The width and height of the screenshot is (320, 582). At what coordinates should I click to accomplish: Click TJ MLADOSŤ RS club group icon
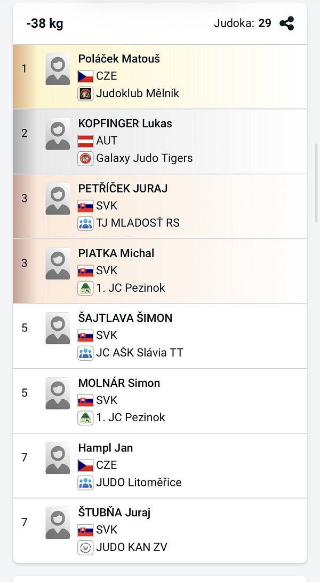[85, 223]
